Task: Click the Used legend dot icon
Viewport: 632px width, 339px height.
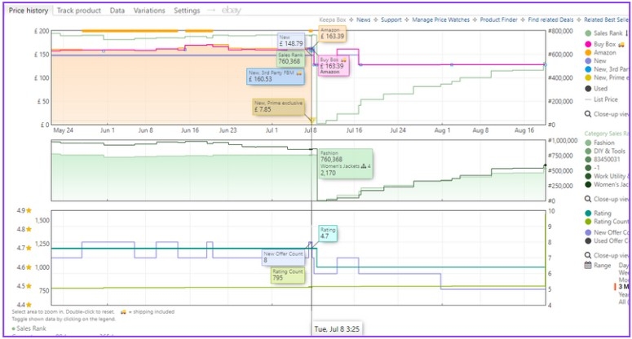Action: pyautogui.click(x=589, y=88)
